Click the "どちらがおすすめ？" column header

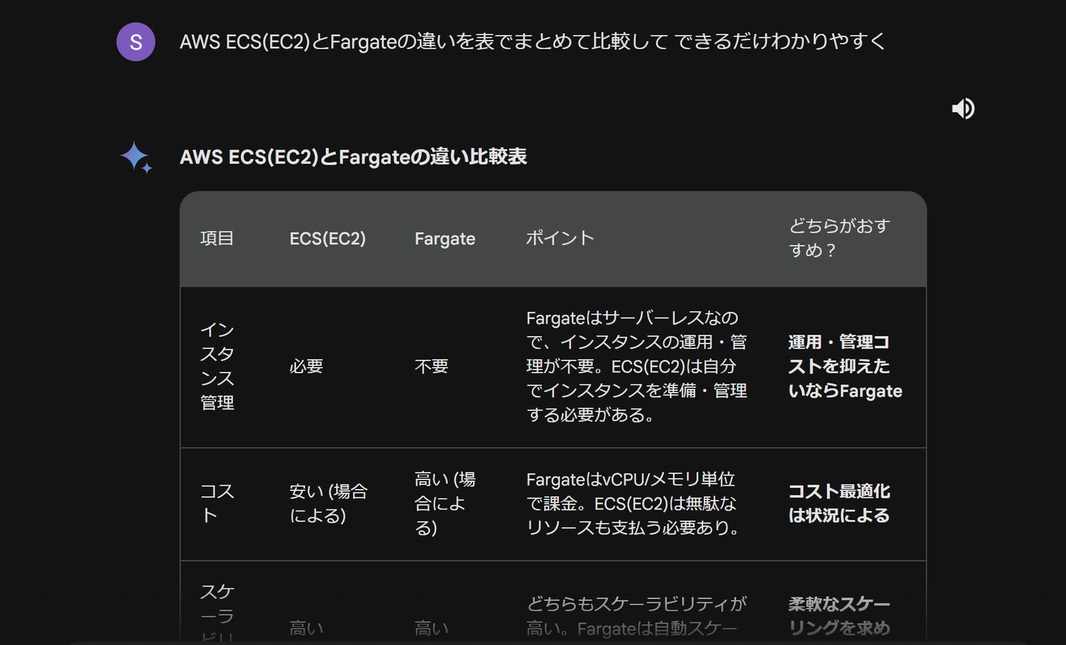(839, 238)
